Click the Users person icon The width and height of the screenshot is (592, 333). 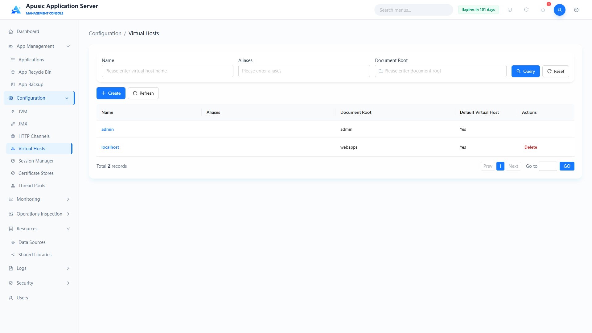pyautogui.click(x=11, y=298)
